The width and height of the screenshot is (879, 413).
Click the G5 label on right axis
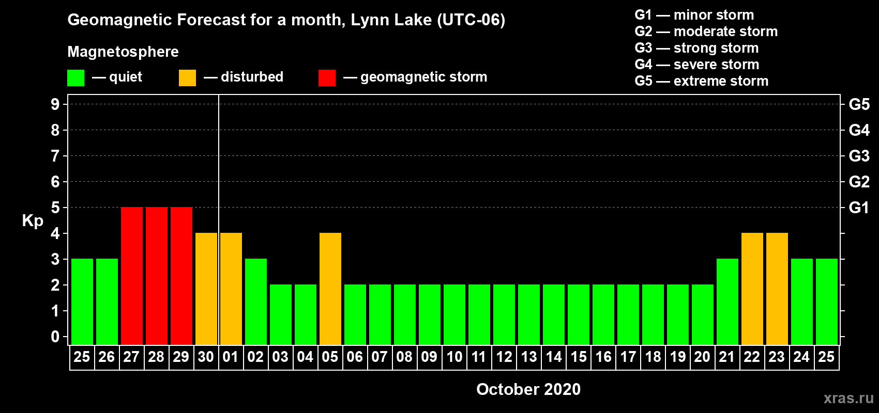click(x=859, y=104)
